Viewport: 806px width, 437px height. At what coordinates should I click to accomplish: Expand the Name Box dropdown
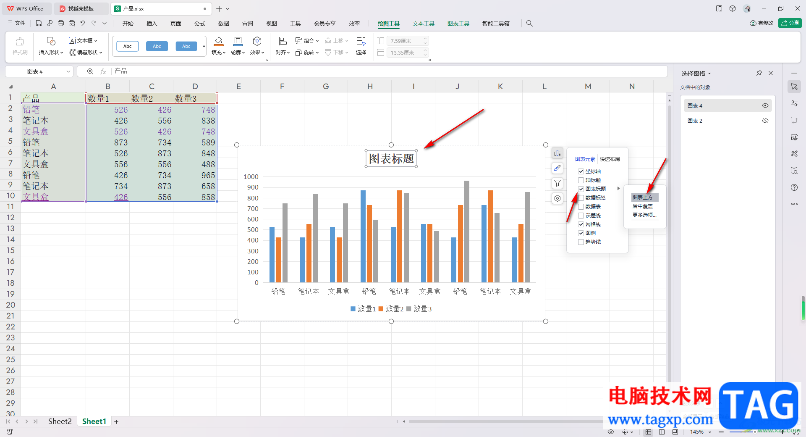point(68,71)
